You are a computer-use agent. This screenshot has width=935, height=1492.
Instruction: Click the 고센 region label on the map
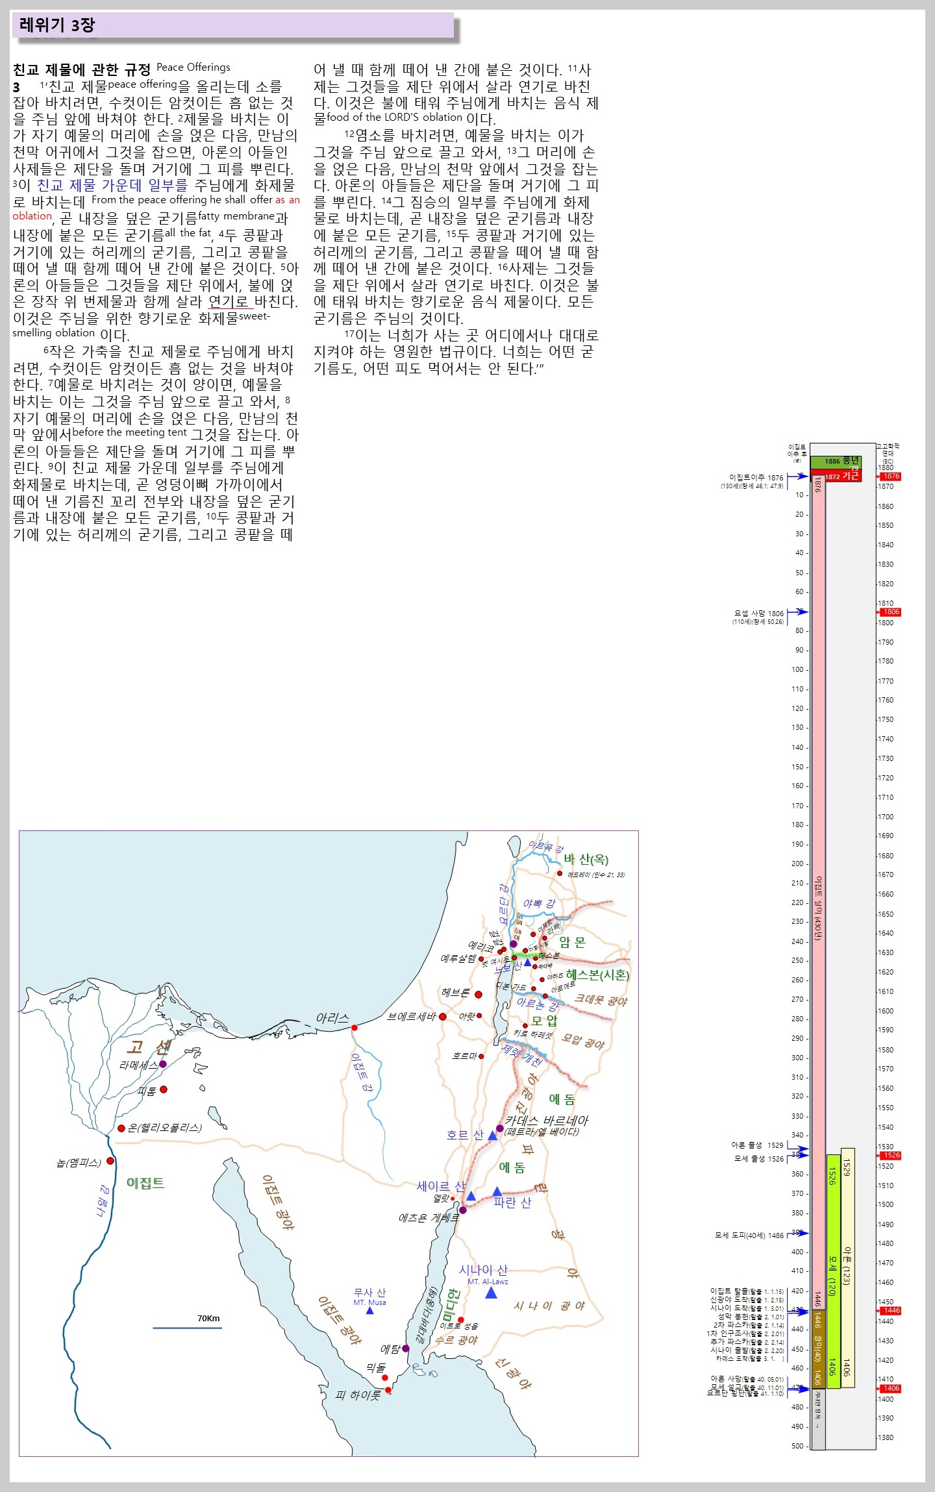[x=149, y=1047]
